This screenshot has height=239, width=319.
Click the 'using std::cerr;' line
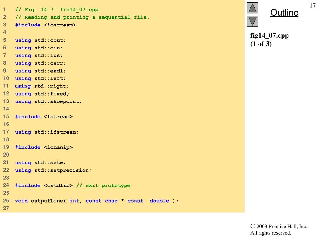point(40,63)
